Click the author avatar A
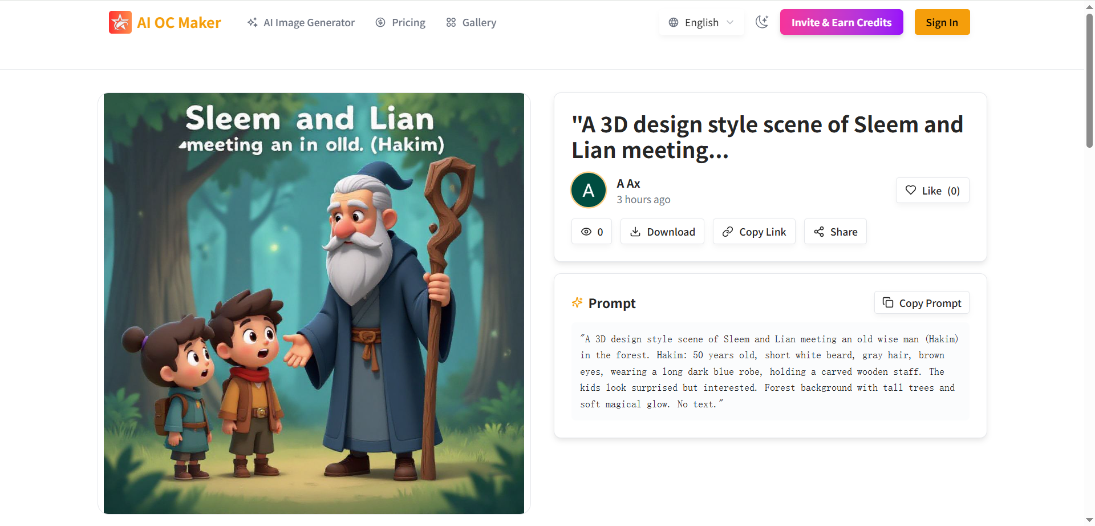Viewport: 1095px width, 526px height. (589, 191)
